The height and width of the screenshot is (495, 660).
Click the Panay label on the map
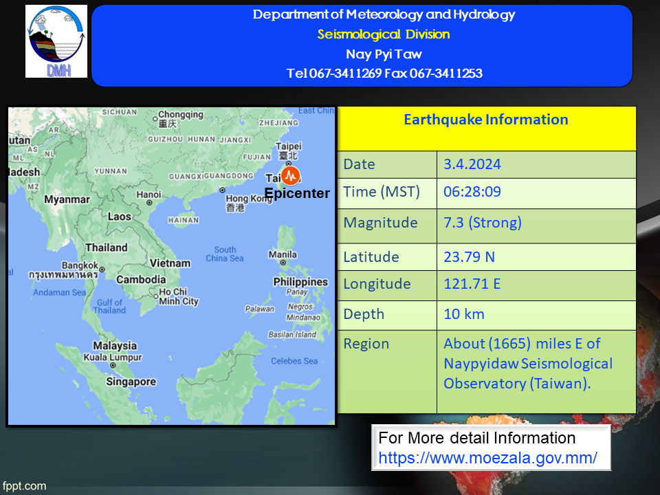[297, 292]
